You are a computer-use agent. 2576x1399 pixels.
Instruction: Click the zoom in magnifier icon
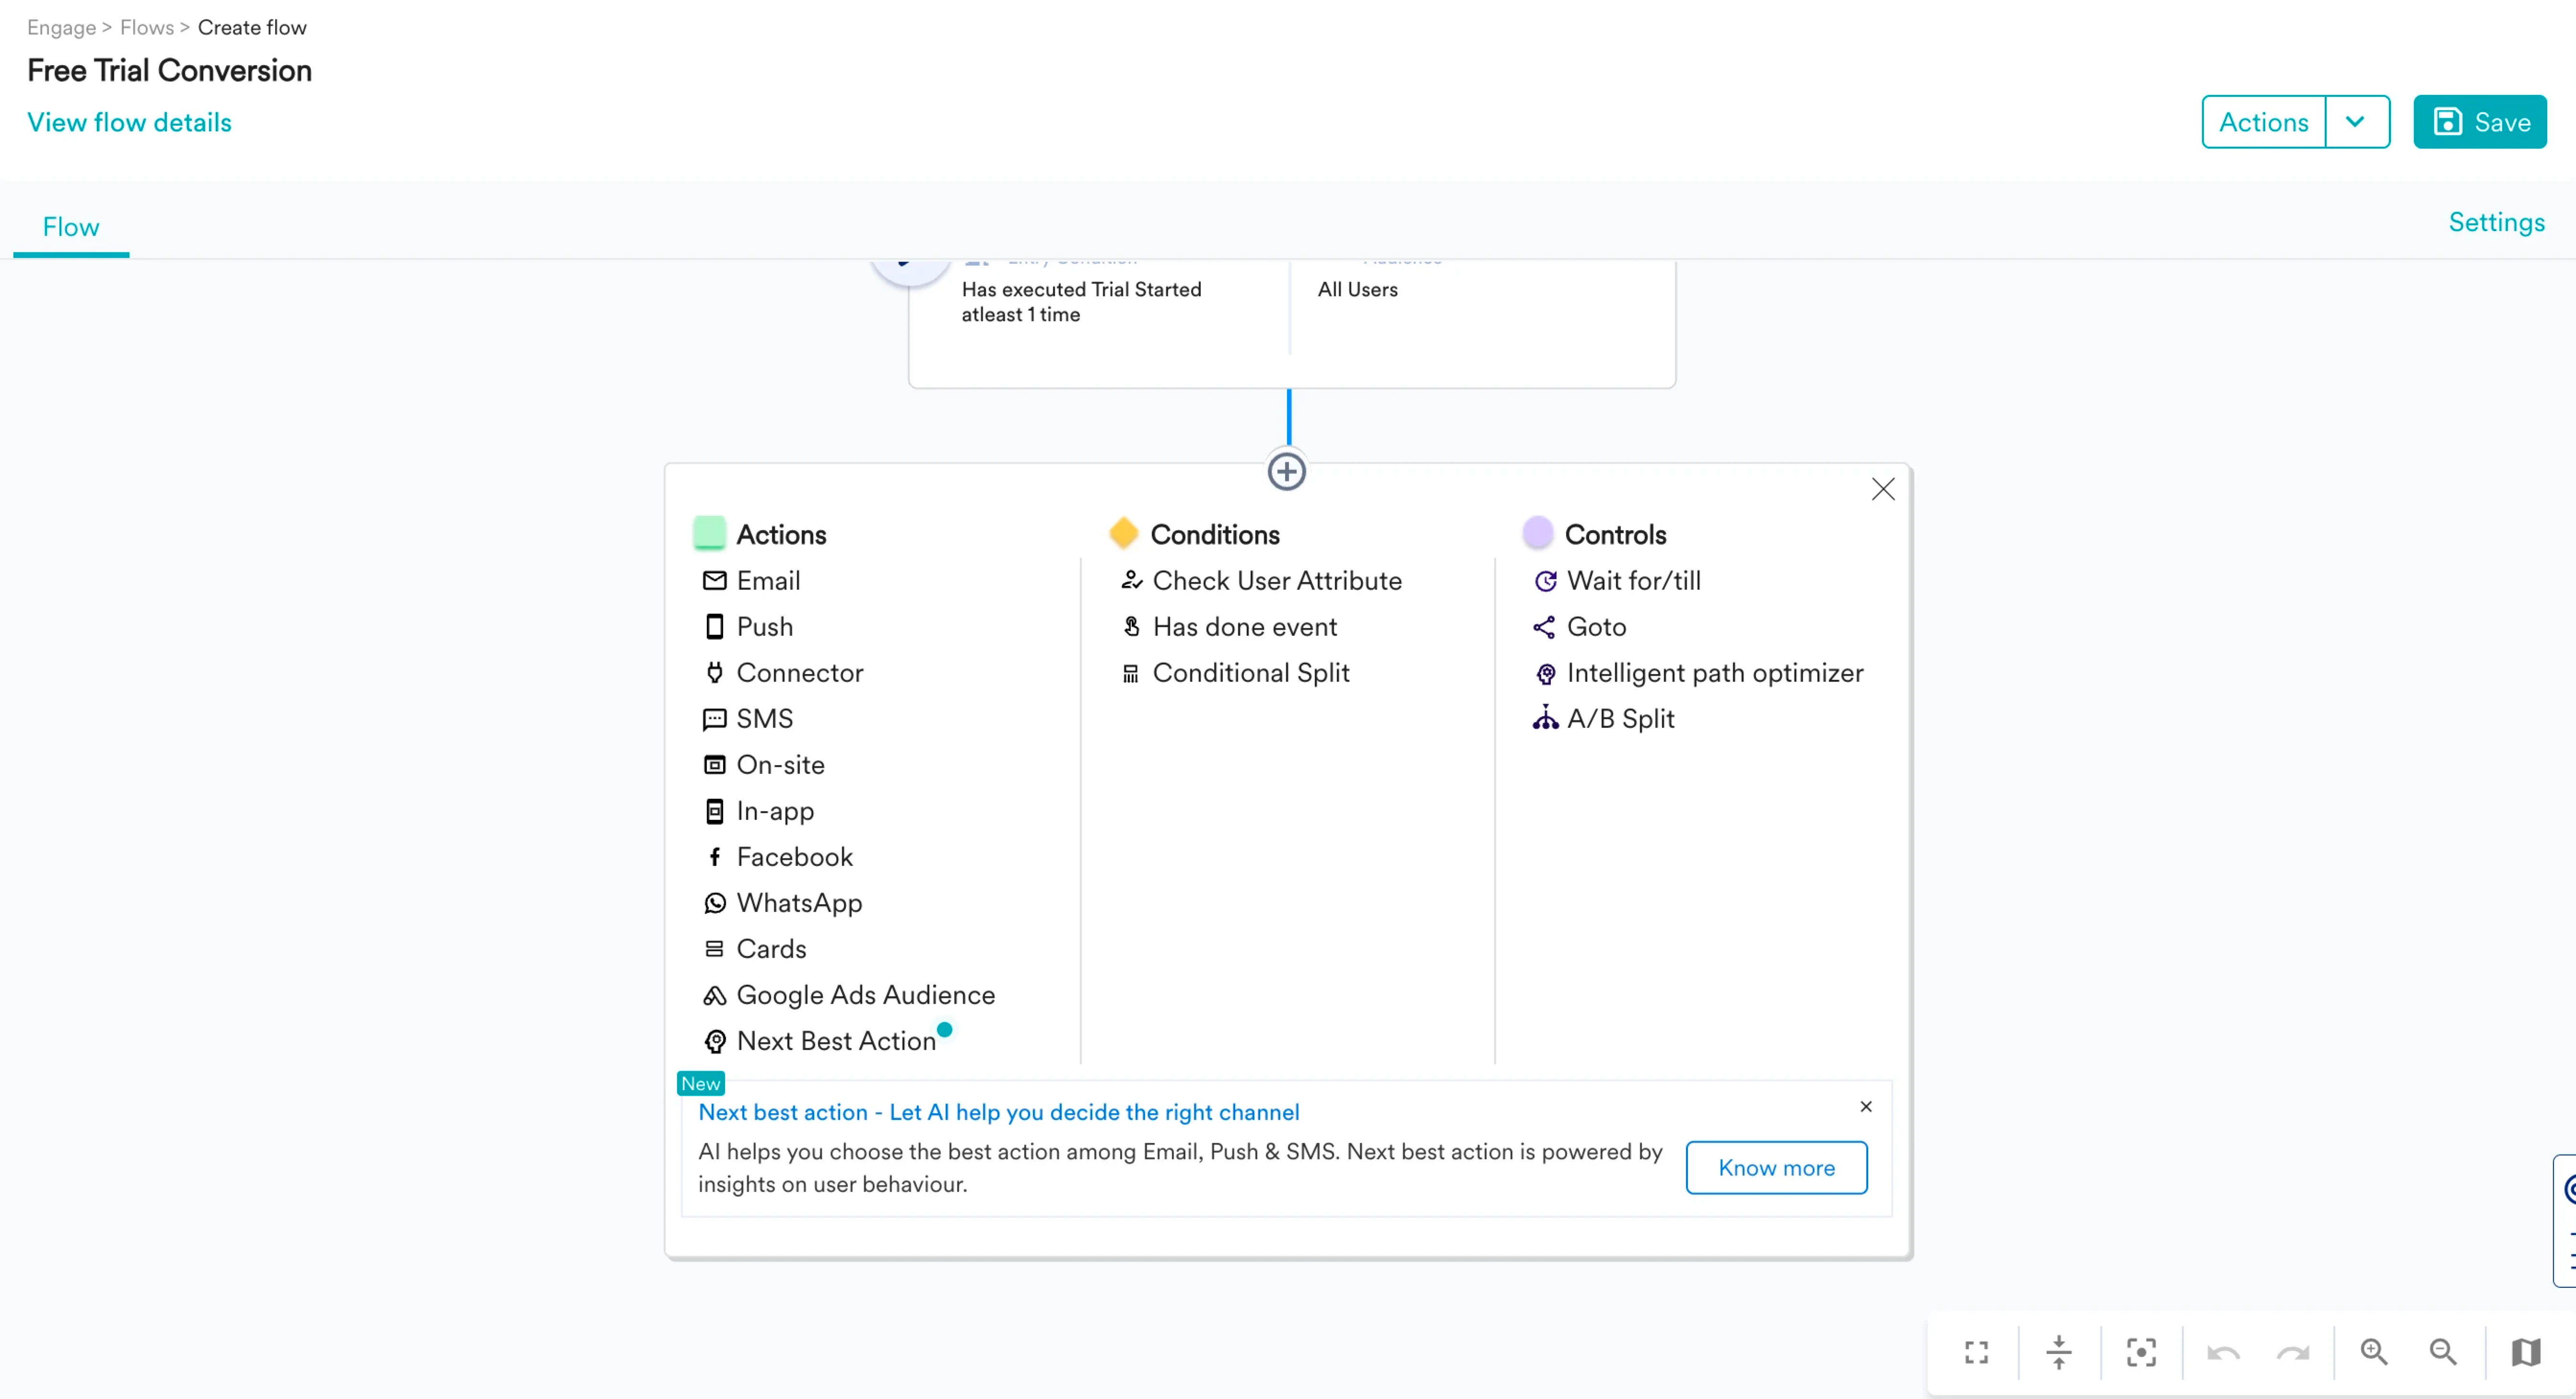tap(2374, 1352)
